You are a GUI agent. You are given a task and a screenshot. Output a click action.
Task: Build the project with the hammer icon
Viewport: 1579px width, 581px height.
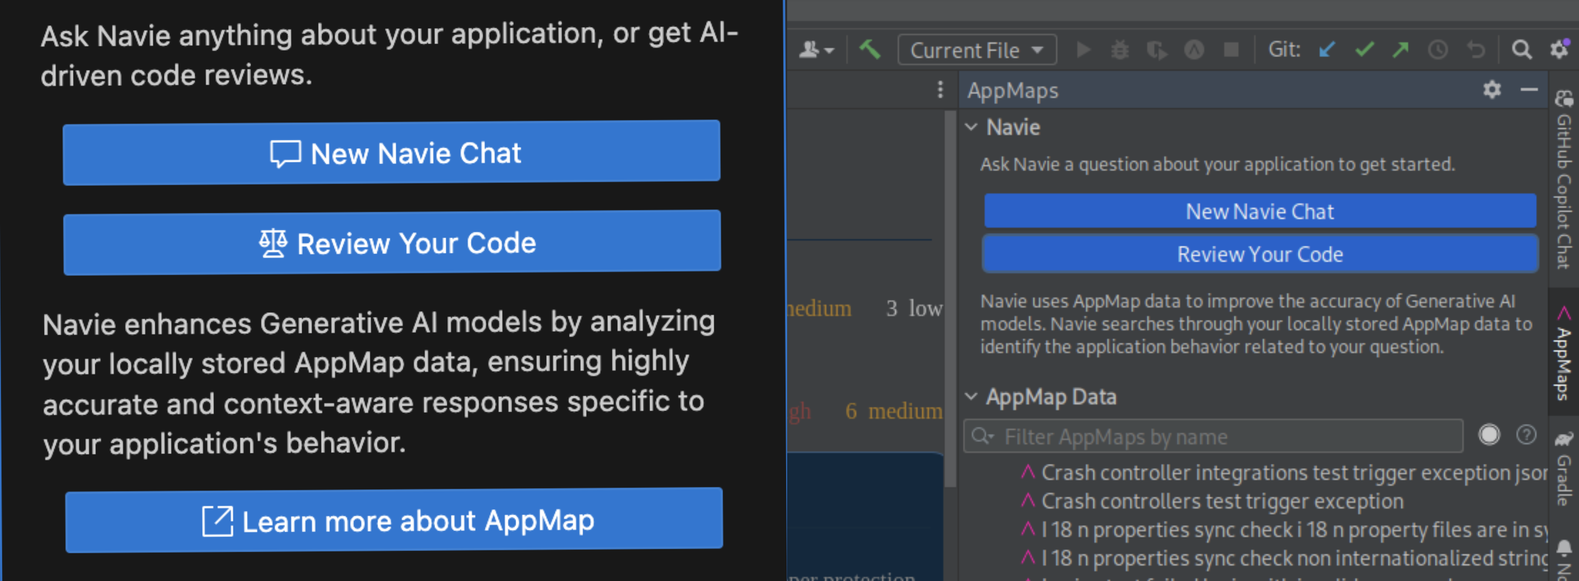[870, 49]
